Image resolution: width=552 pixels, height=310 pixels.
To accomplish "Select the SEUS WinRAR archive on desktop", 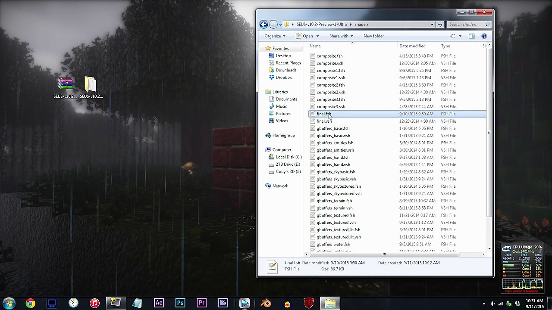I will (65, 88).
